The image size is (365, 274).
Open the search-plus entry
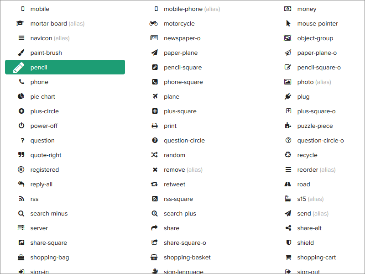[180, 214]
